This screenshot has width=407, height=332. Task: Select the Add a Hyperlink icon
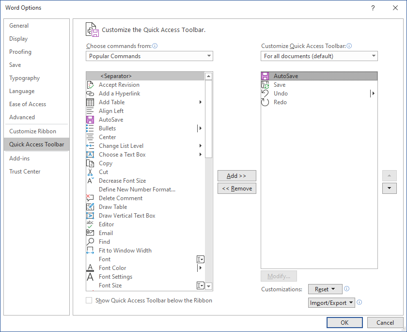click(90, 94)
